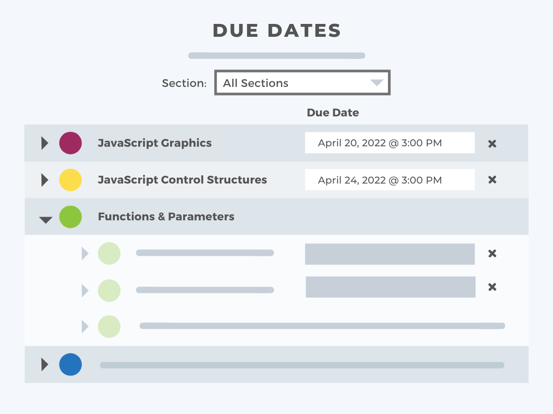Select the JavaScript Control Structures title
553x414 pixels.
(x=182, y=180)
